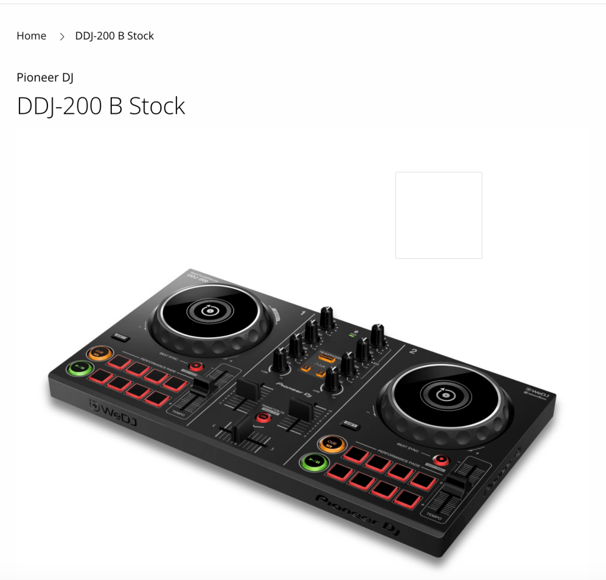The image size is (606, 580).
Task: Tap the orange CUE button on deck 1
Action: pyautogui.click(x=100, y=353)
